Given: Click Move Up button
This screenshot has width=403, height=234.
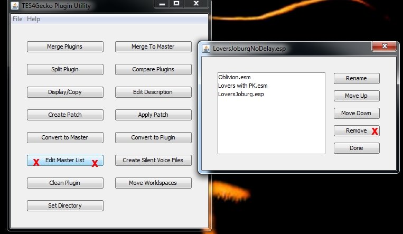Looking at the screenshot, I should 357,96.
